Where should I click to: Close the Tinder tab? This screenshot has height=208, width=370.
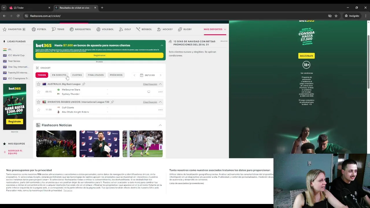[49, 8]
